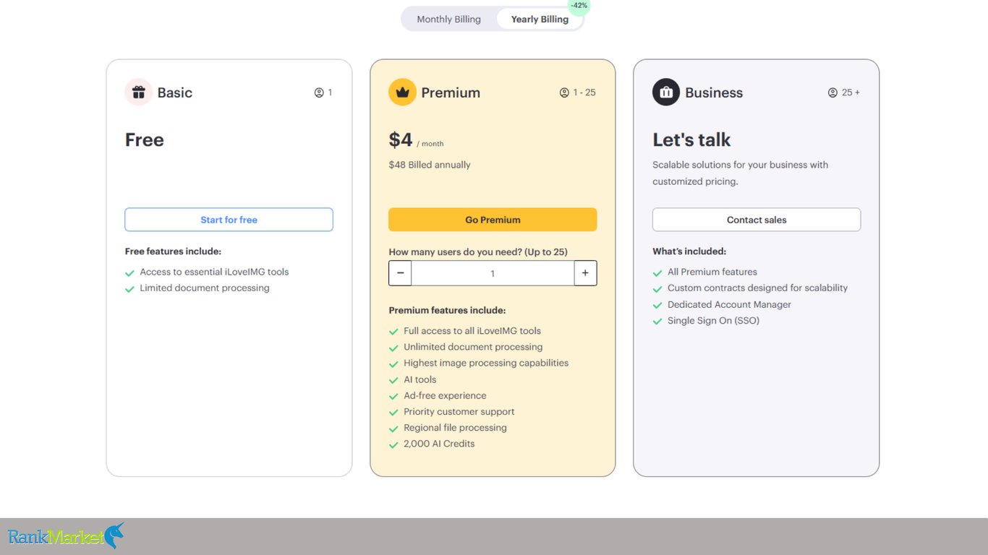Viewport: 988px width, 555px height.
Task: Click the user icon beside 1 - 25
Action: (x=564, y=92)
